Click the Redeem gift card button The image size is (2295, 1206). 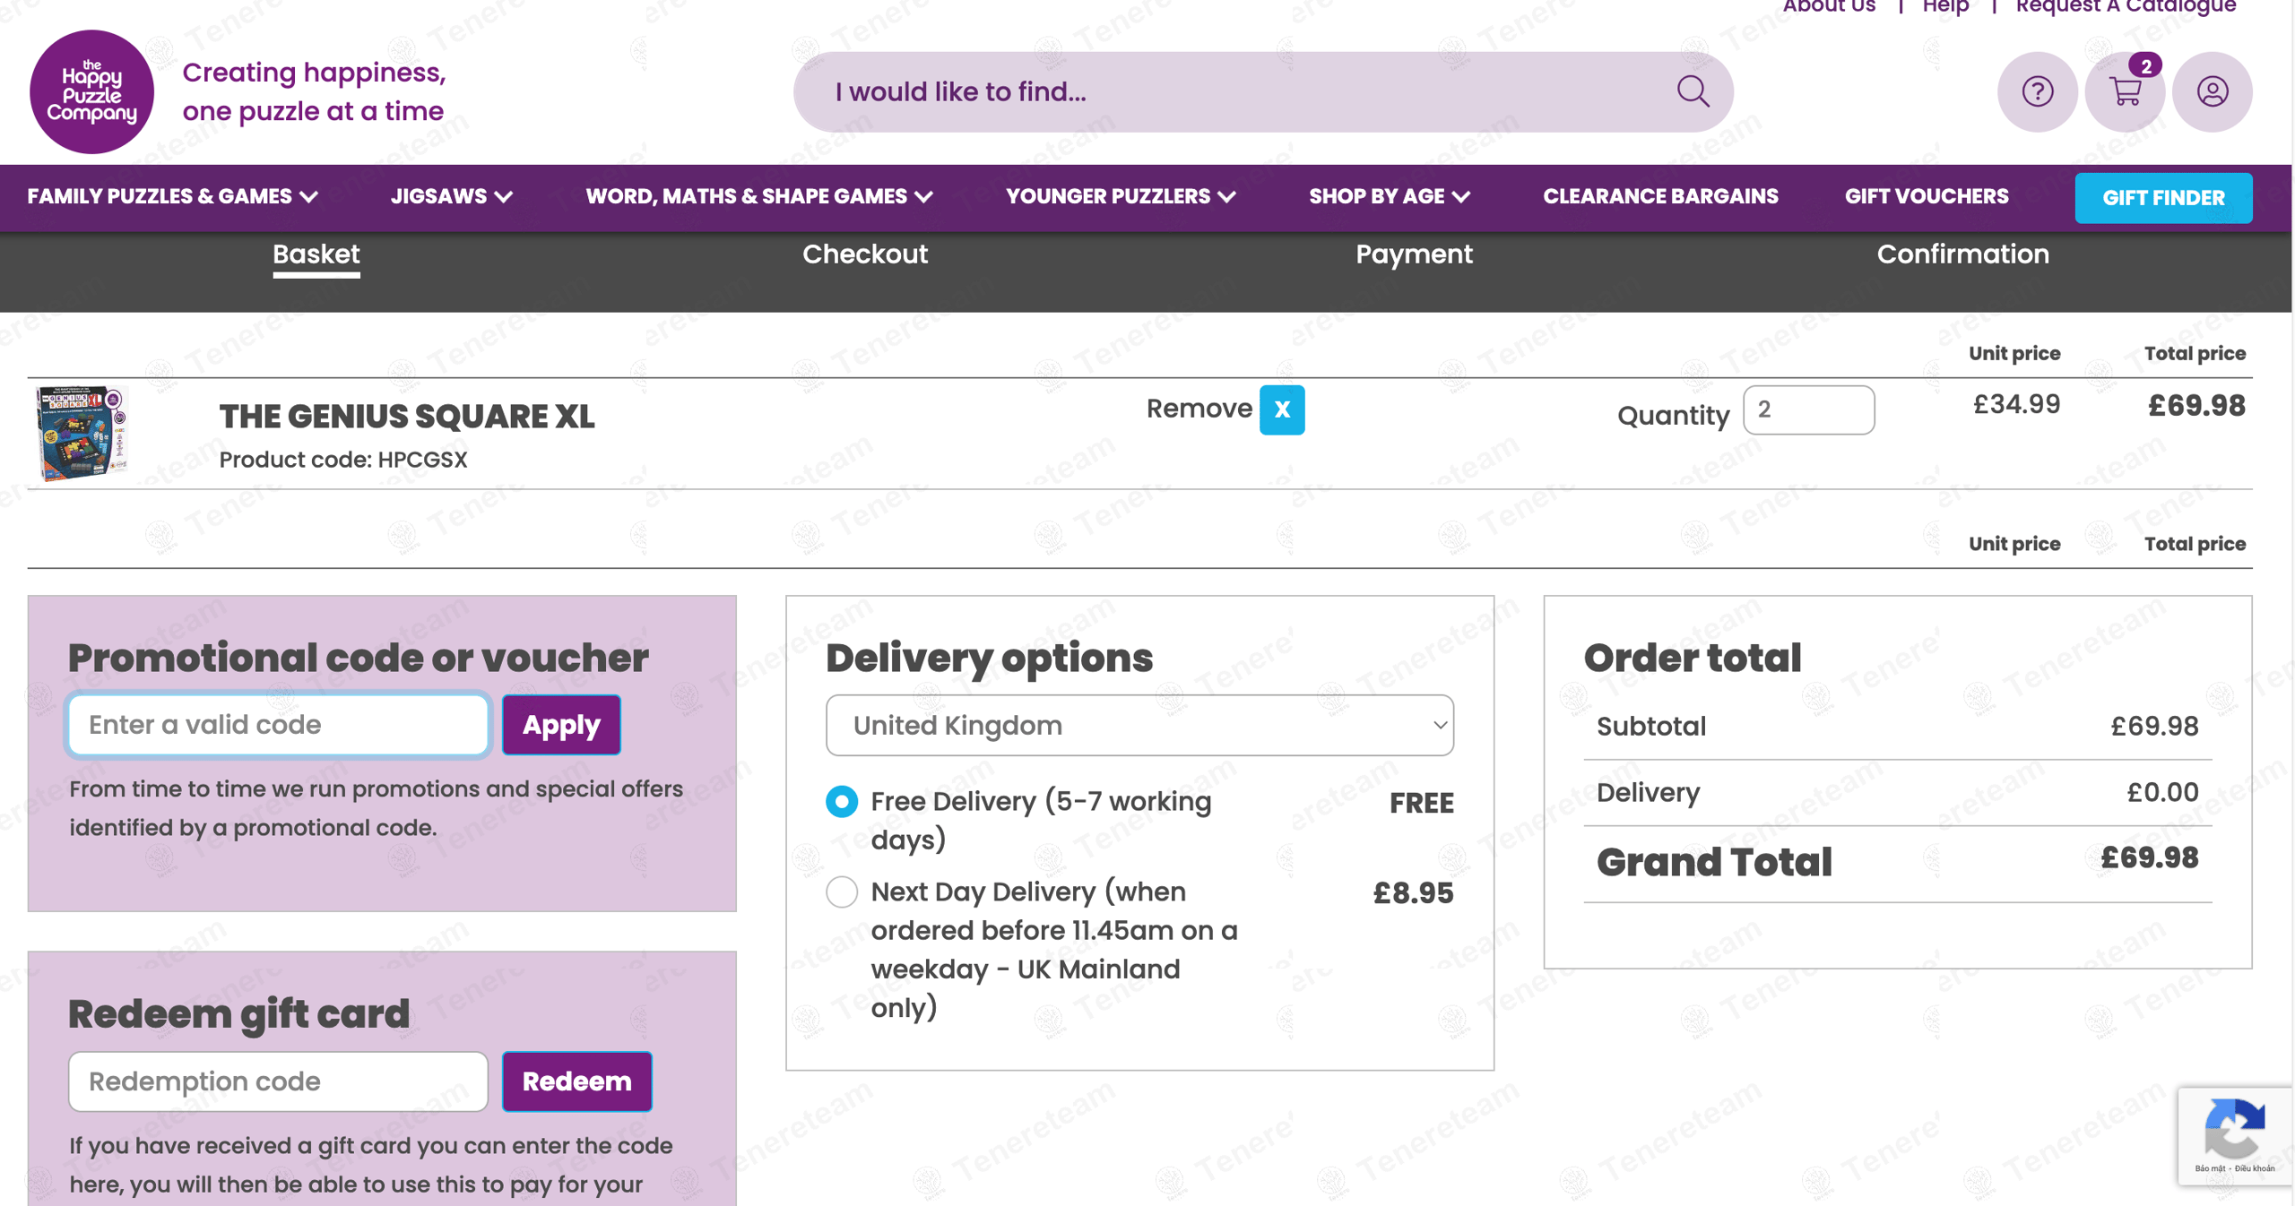tap(576, 1081)
